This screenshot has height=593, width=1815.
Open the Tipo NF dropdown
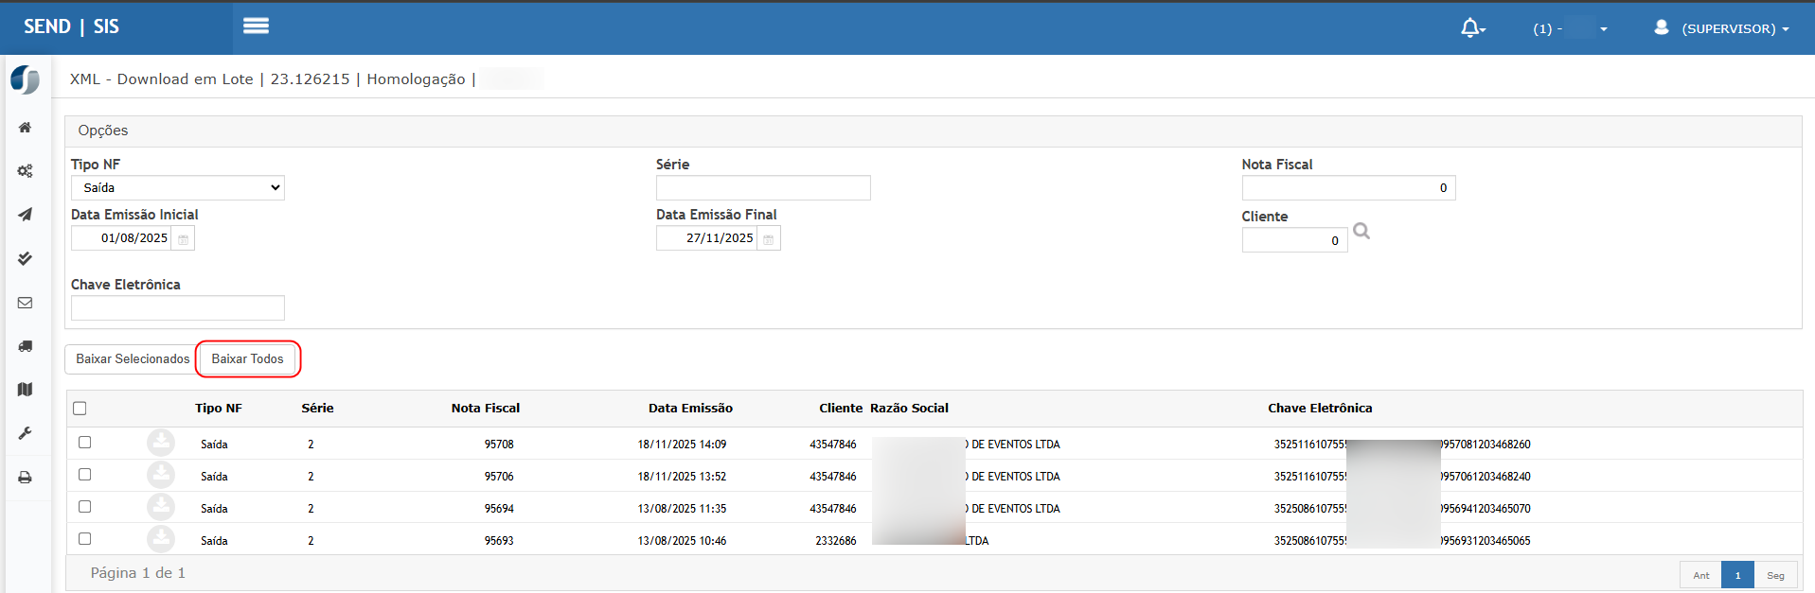click(178, 188)
